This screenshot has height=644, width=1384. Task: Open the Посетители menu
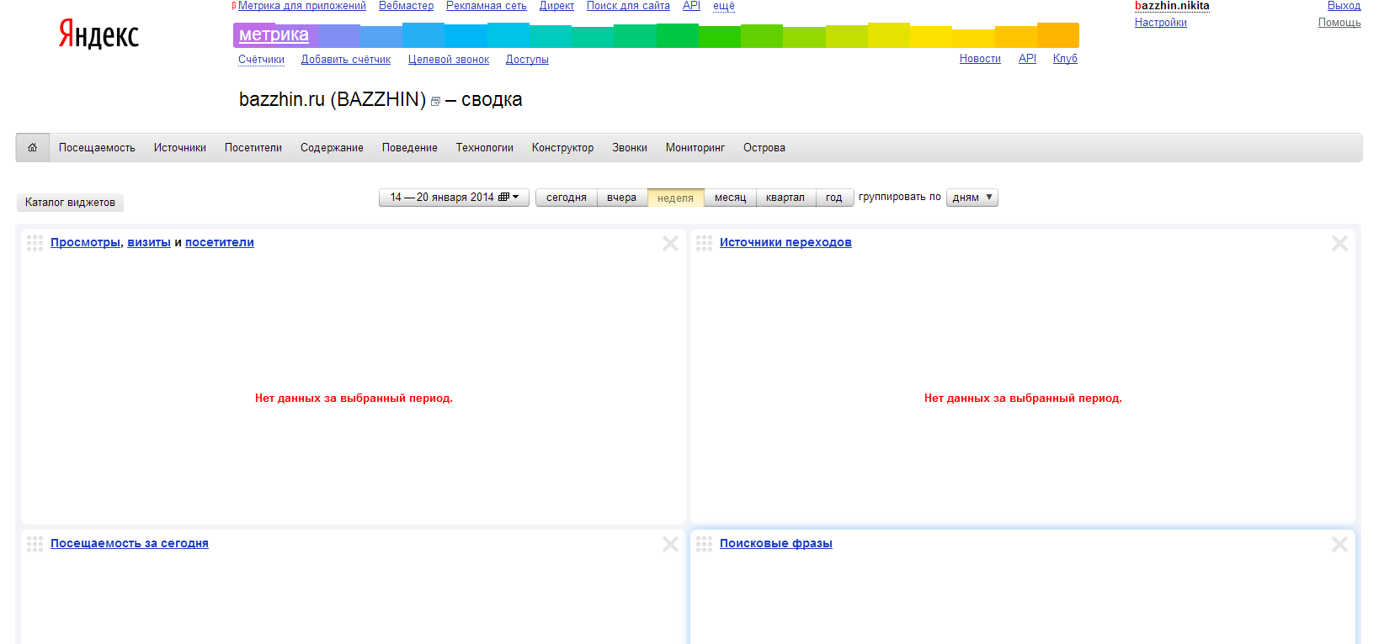[253, 148]
